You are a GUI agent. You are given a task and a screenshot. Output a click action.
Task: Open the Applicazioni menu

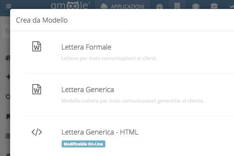coord(122,7)
